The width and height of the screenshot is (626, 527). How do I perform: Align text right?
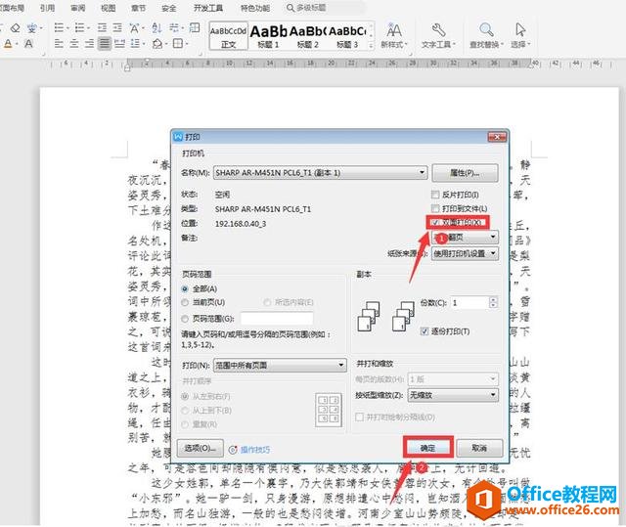[89, 43]
